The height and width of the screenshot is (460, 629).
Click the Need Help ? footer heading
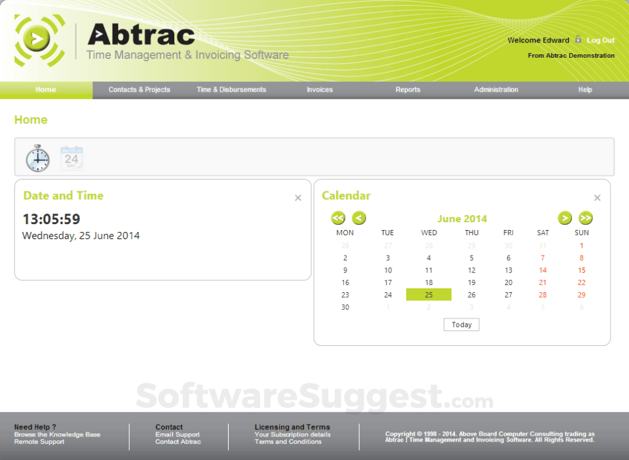pos(35,427)
